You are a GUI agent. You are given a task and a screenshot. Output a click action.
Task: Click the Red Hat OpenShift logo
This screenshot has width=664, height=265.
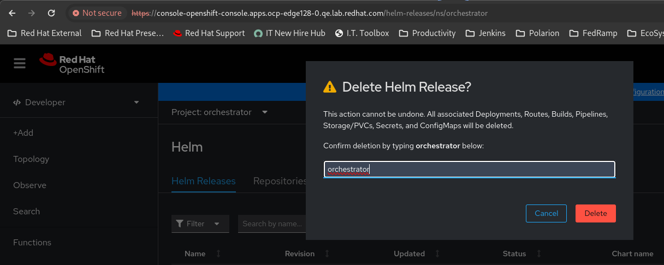72,63
